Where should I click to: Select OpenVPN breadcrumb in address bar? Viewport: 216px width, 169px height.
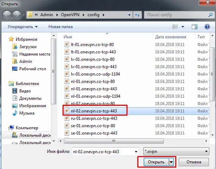pos(70,15)
